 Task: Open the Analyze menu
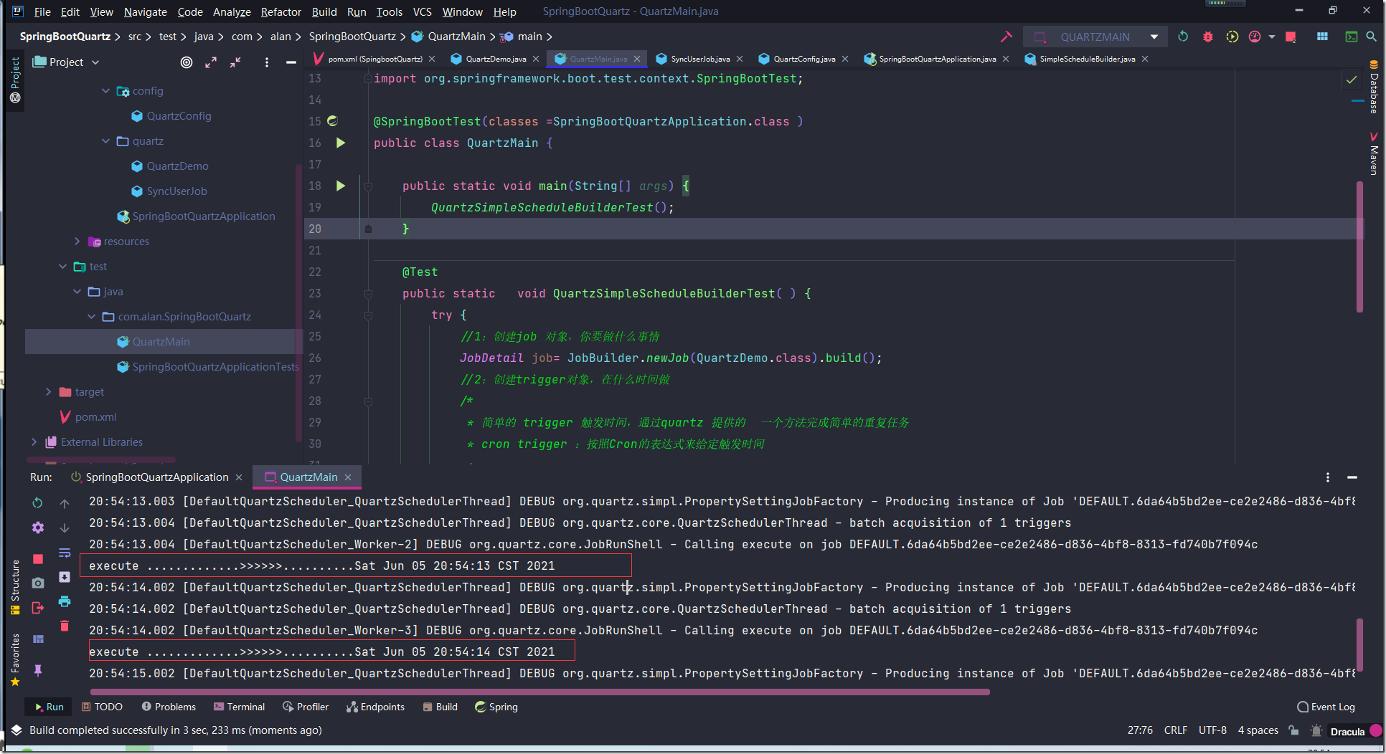232,11
